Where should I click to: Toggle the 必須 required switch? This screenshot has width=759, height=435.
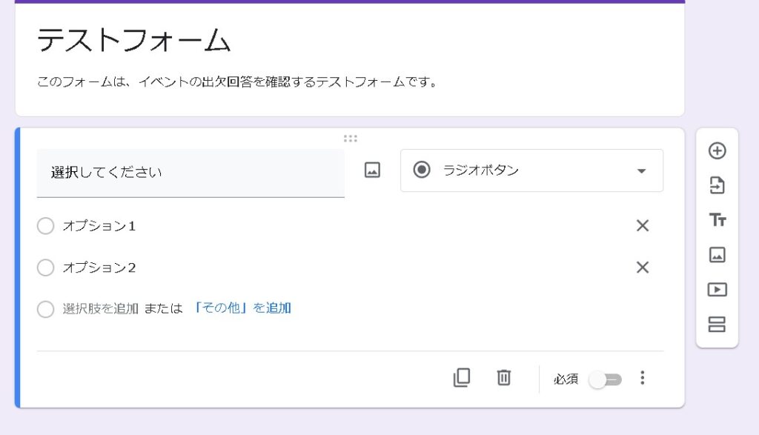605,379
